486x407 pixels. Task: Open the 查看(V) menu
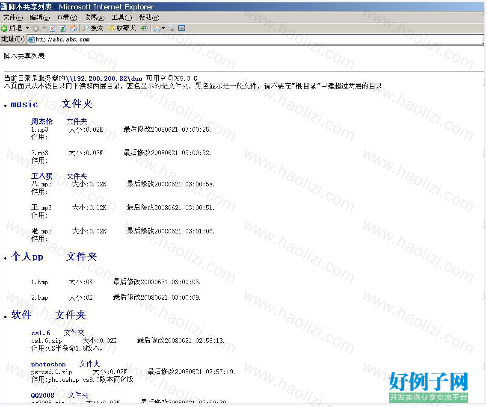click(67, 18)
